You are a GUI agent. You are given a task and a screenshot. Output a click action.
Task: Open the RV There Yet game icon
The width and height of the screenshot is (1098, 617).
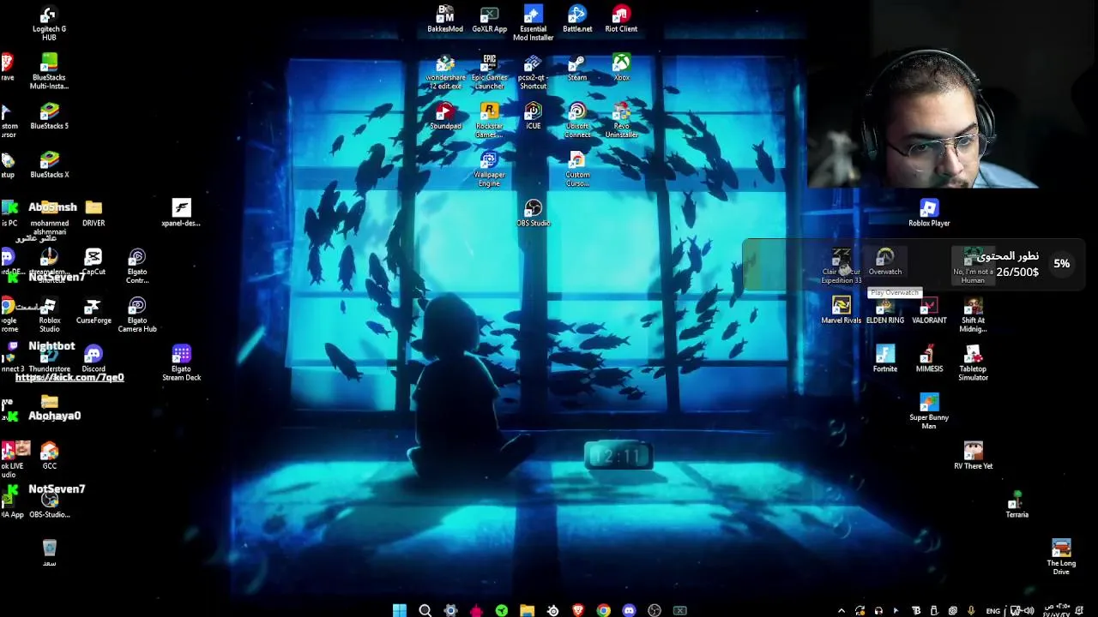973,457
